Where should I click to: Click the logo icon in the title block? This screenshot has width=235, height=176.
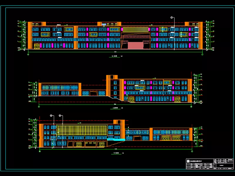click(188, 160)
